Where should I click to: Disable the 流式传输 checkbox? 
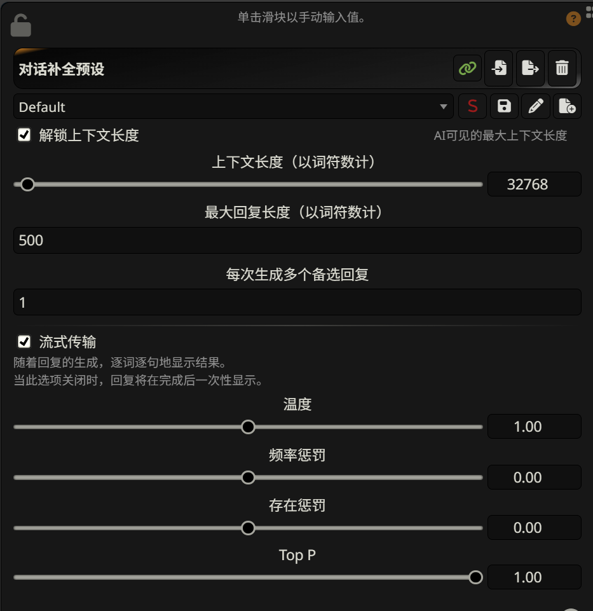[x=24, y=342]
